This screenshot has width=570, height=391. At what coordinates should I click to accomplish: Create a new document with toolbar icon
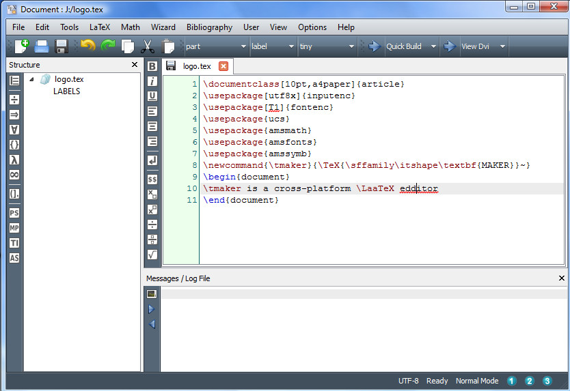point(22,46)
